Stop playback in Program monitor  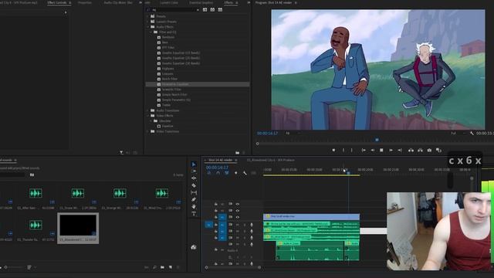[x=381, y=151]
